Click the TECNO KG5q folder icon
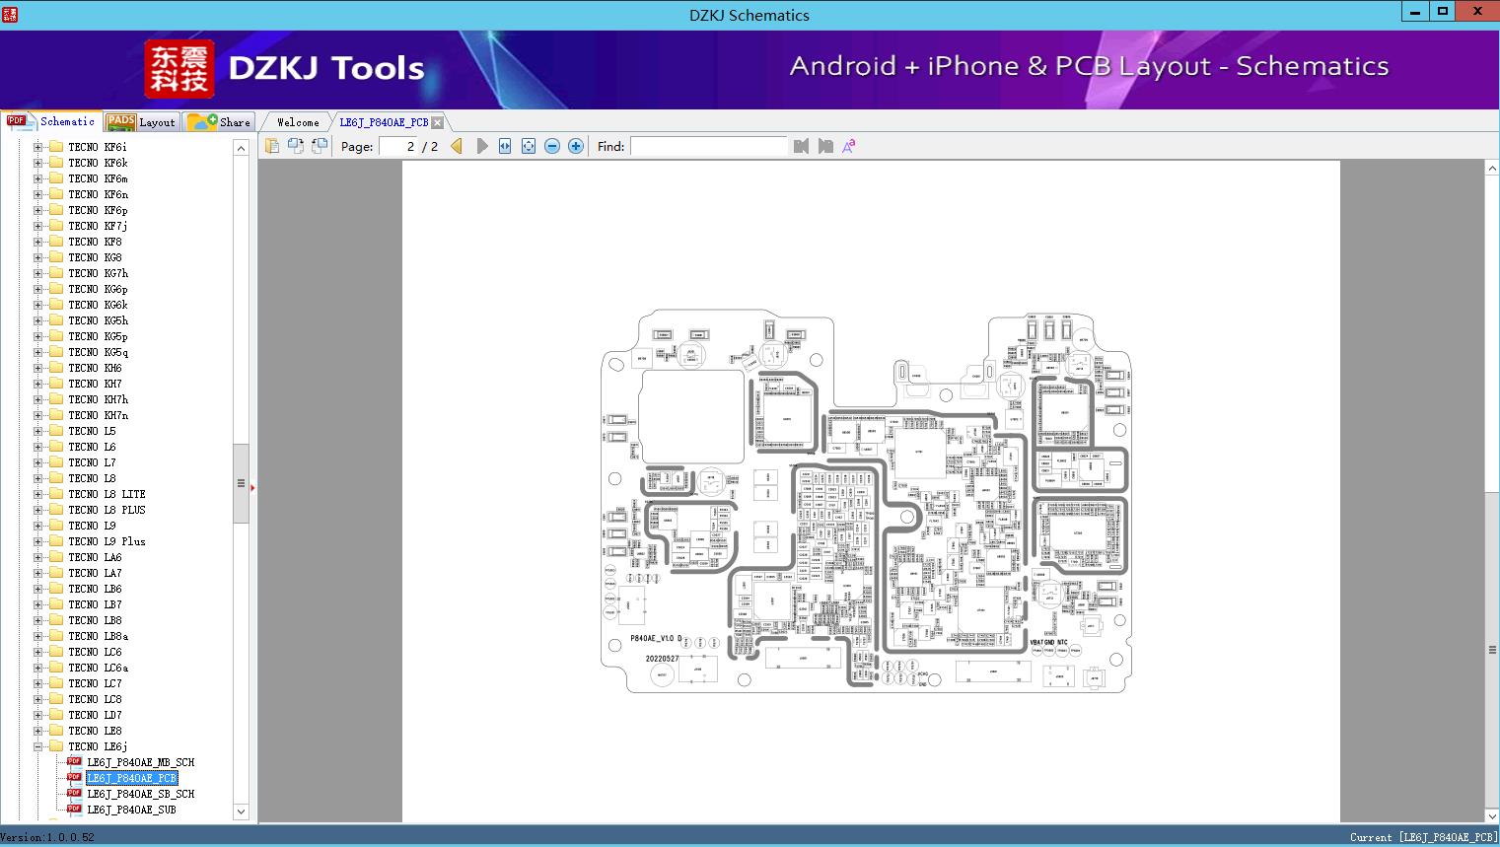This screenshot has height=847, width=1500. tap(56, 352)
